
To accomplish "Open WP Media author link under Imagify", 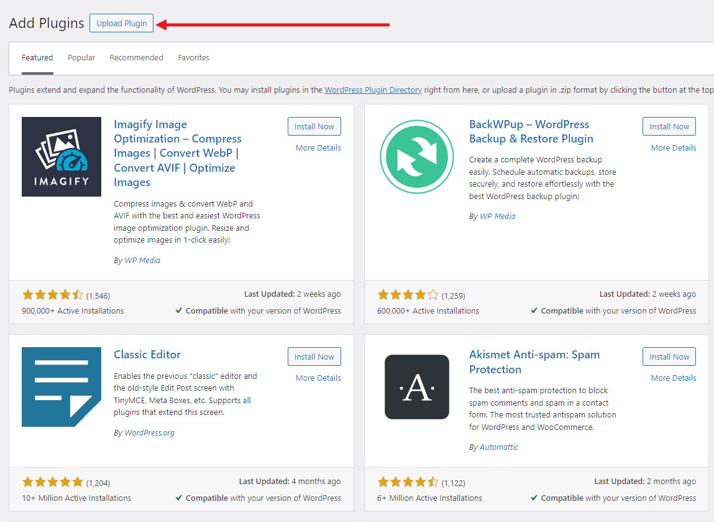I will (142, 260).
